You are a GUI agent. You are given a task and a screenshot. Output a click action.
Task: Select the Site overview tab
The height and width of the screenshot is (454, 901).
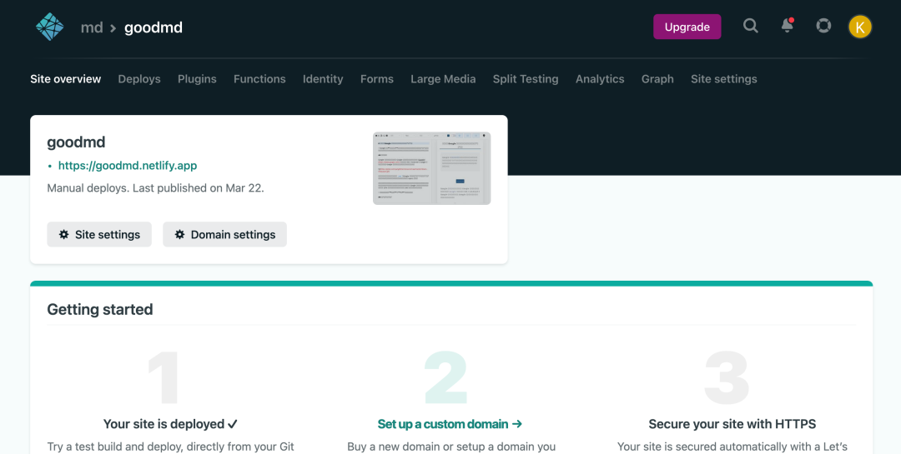pyautogui.click(x=66, y=79)
